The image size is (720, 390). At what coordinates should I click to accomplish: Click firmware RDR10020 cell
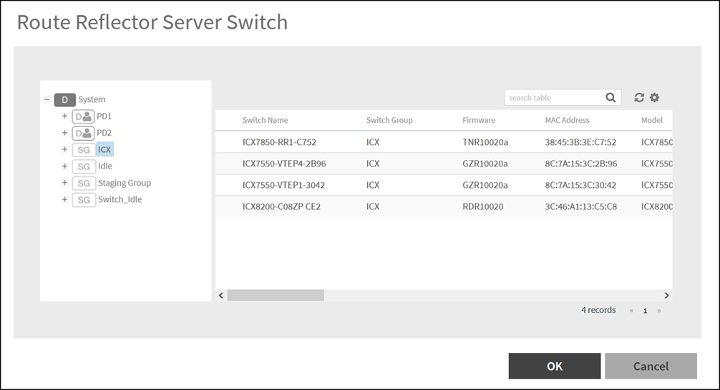click(483, 206)
